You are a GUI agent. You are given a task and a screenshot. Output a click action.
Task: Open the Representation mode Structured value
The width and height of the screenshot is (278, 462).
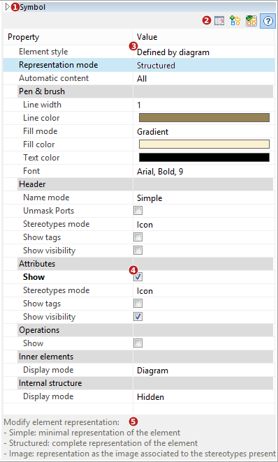click(204, 65)
